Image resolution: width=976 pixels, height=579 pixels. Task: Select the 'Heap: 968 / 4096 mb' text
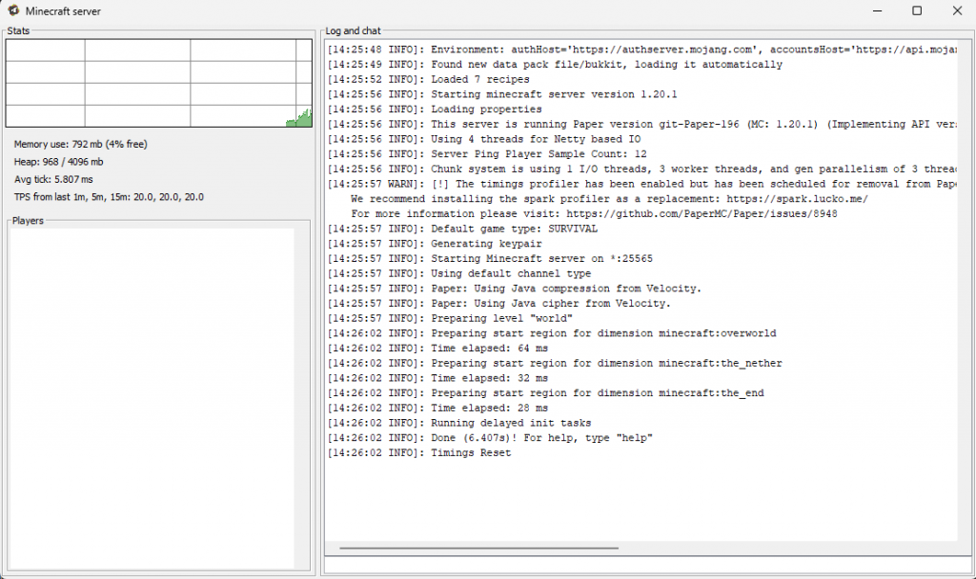[58, 162]
